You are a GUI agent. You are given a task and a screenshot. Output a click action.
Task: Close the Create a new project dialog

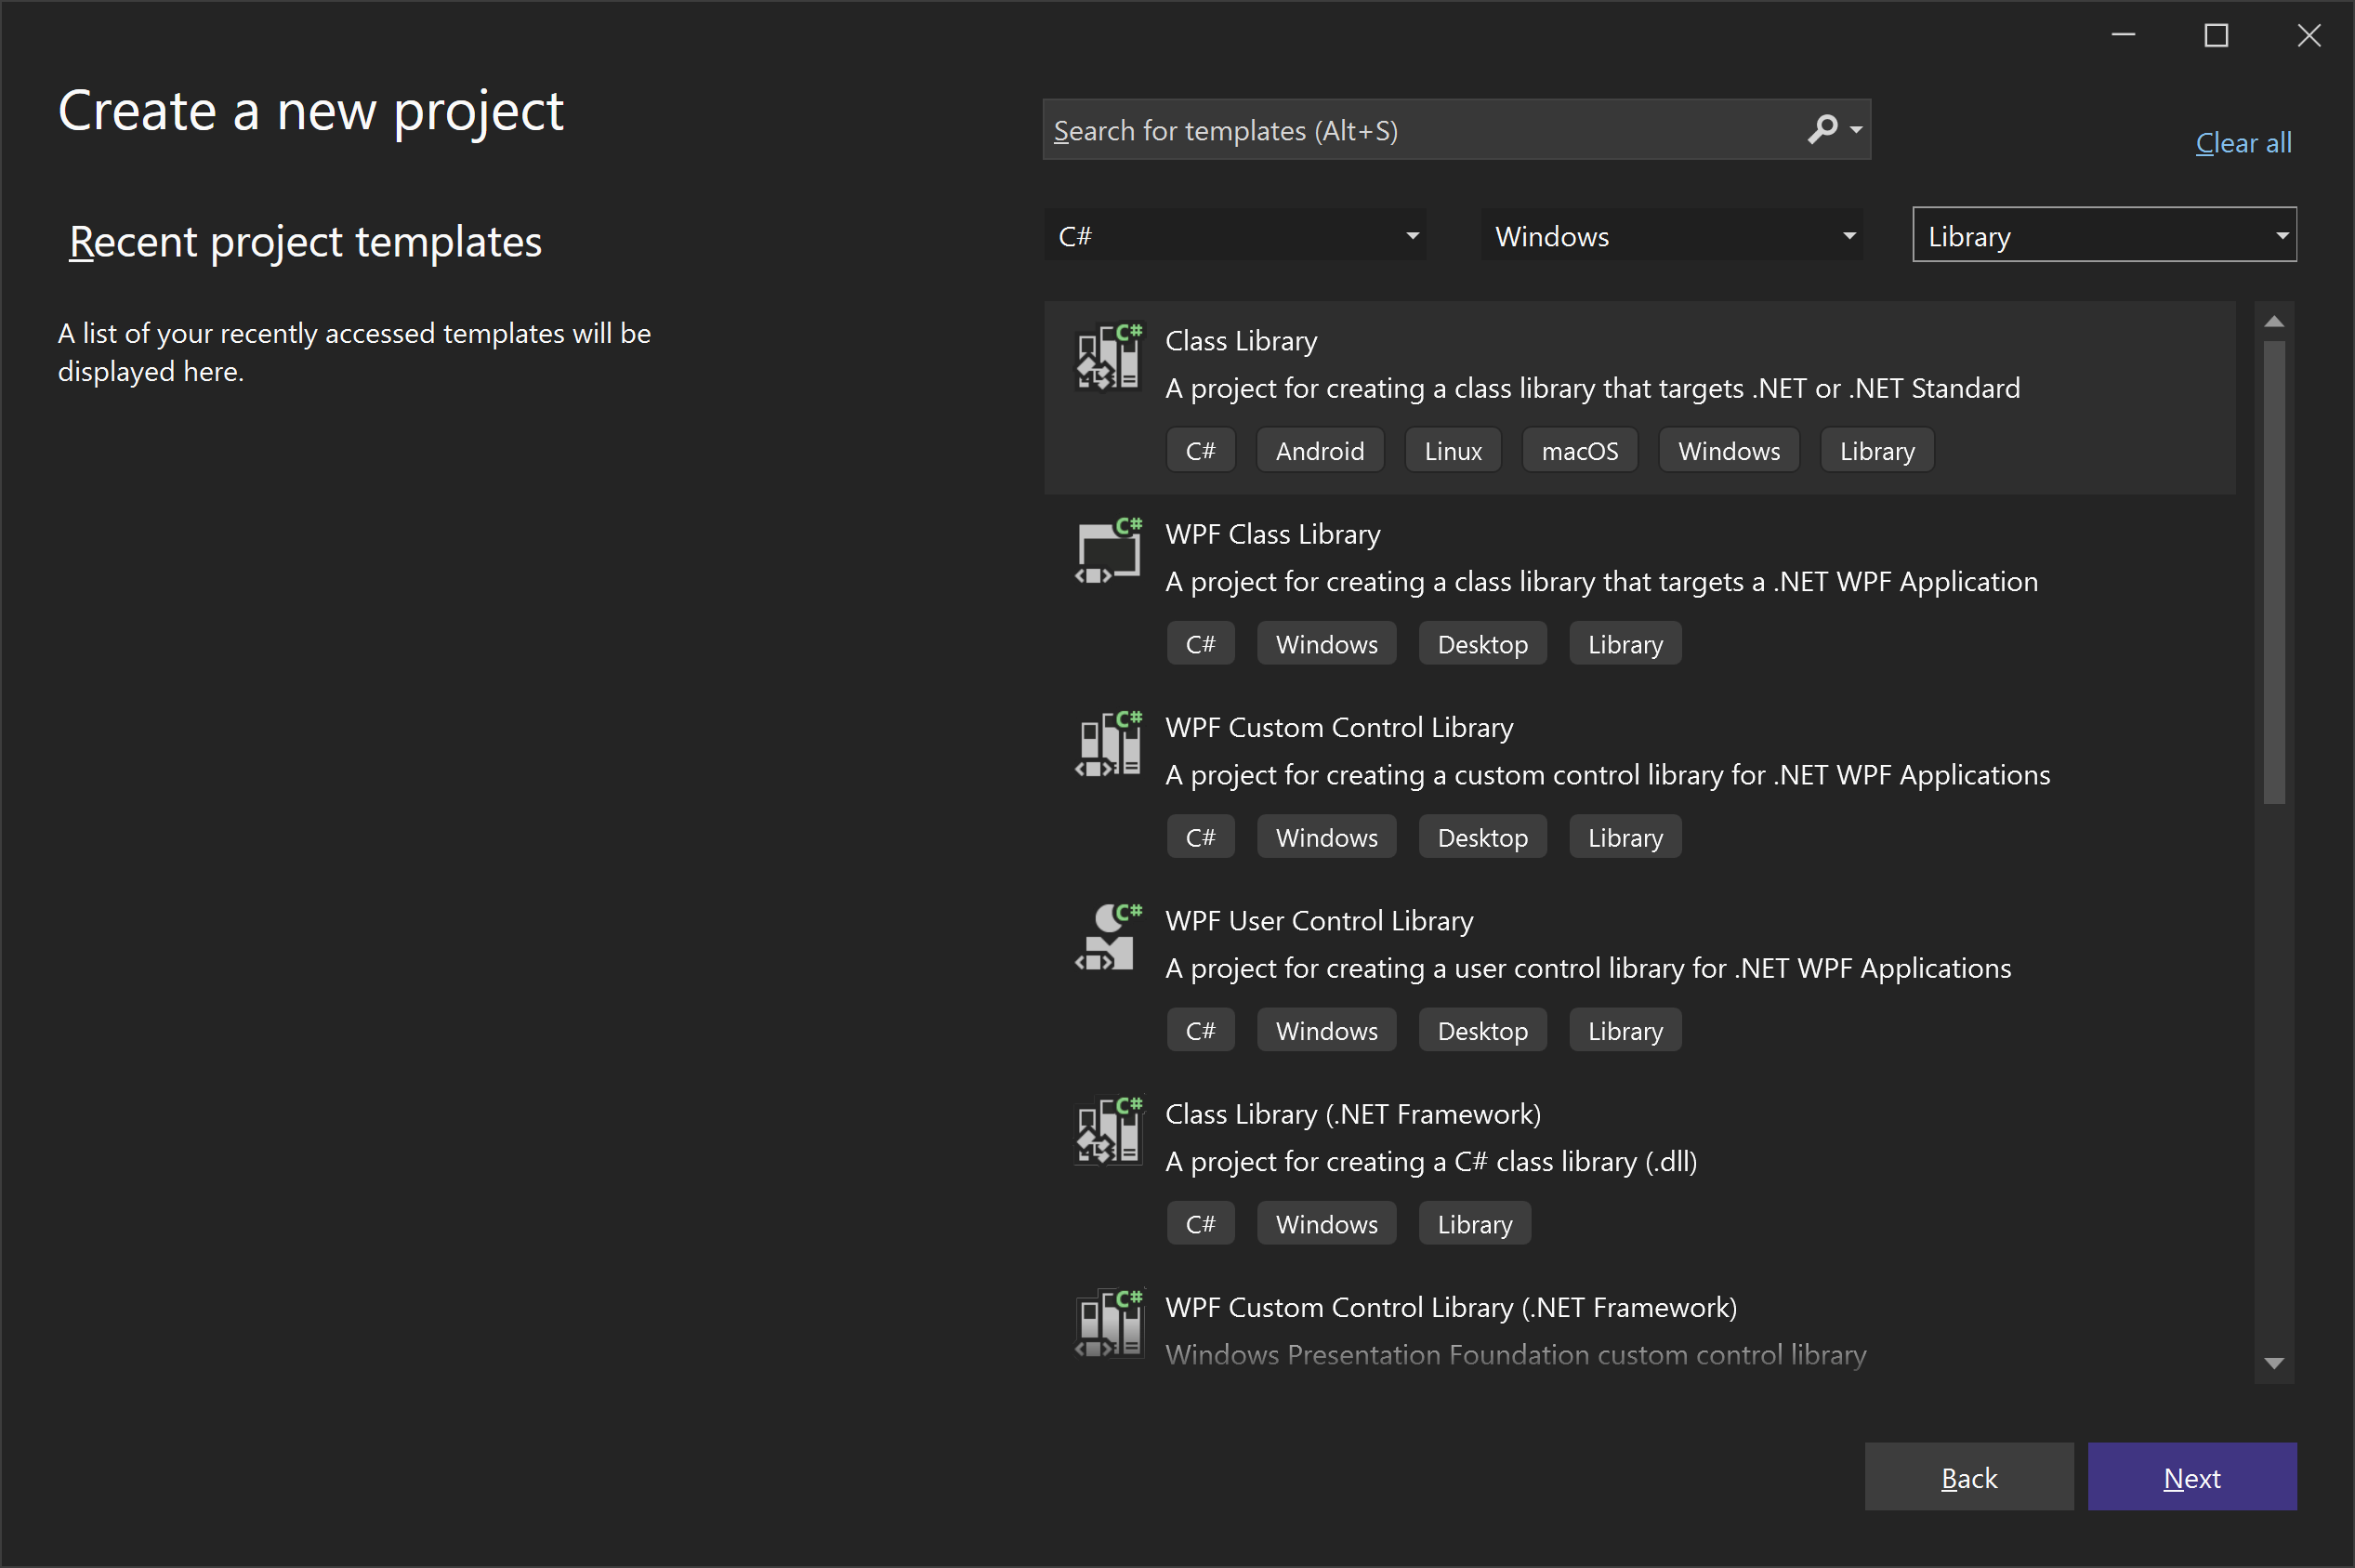(x=2309, y=36)
